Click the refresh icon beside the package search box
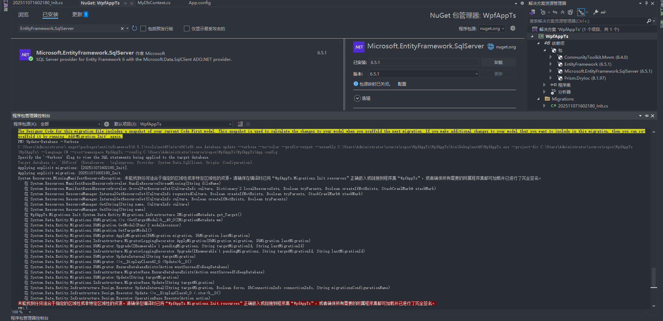 point(134,29)
